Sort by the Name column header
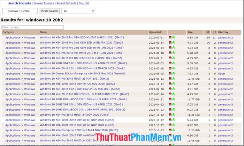Viewport: 244px width, 146px height. click(93, 32)
